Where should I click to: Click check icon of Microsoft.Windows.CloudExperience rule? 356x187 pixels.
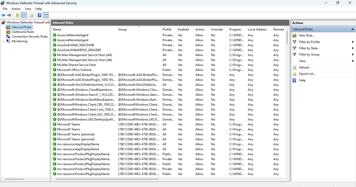[55, 90]
